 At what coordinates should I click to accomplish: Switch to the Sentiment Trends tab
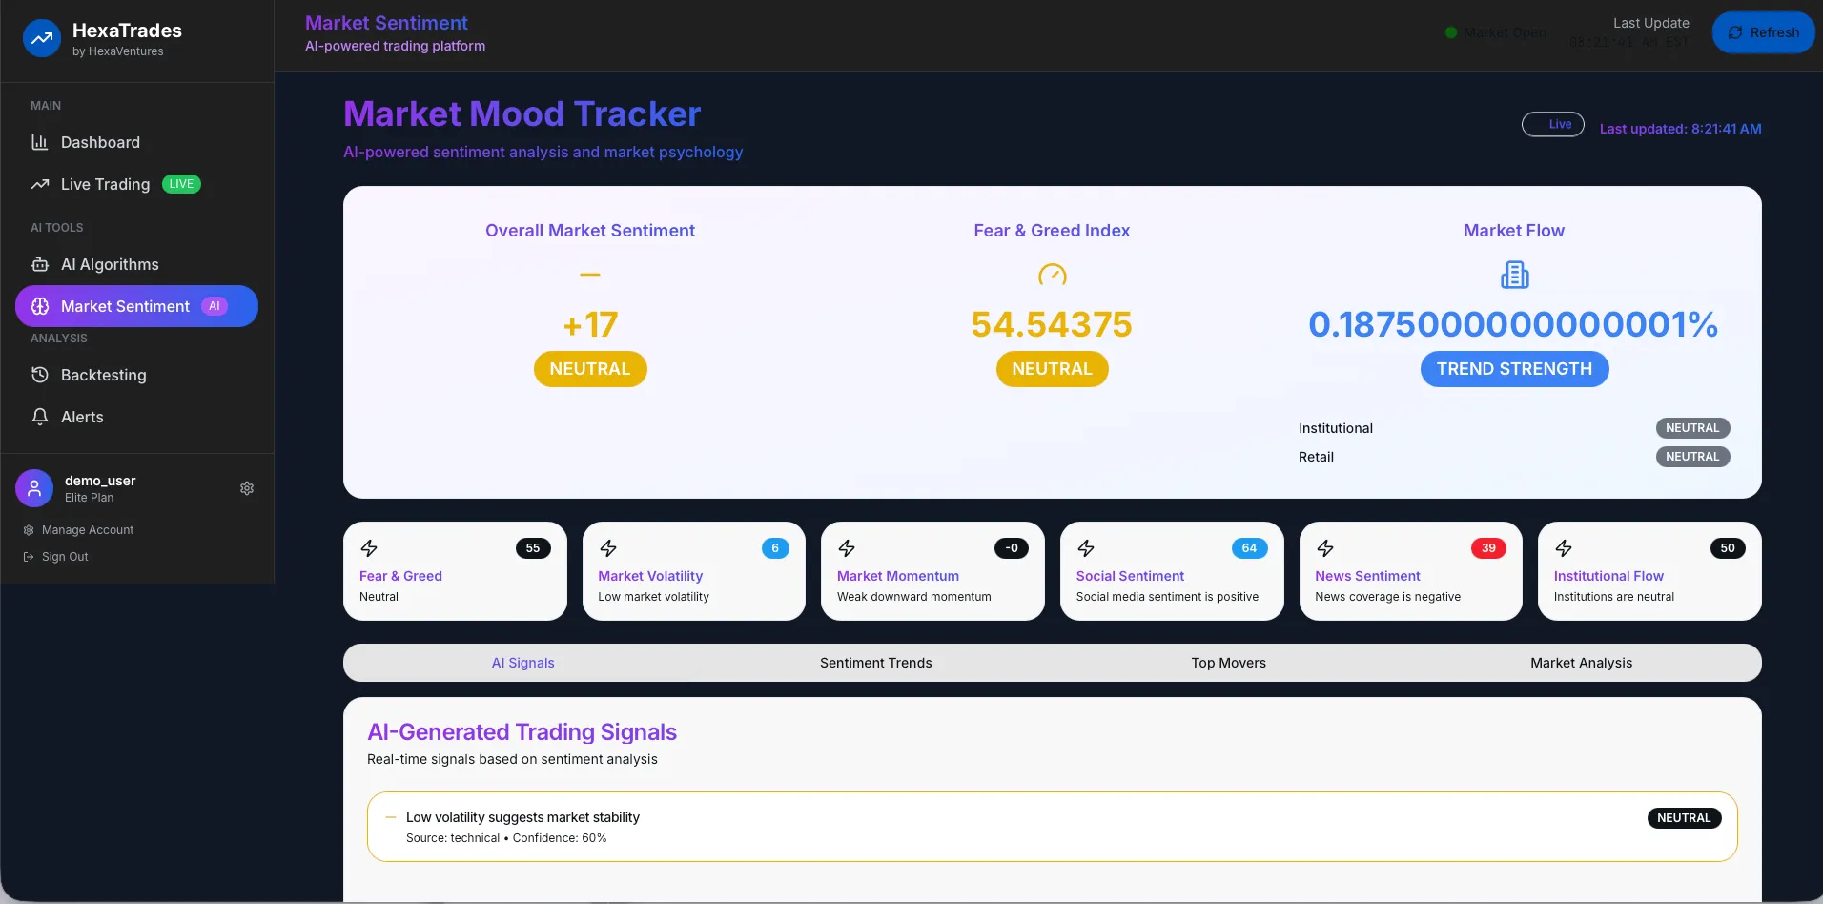[x=875, y=663]
